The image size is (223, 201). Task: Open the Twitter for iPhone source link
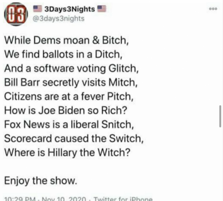123,199
